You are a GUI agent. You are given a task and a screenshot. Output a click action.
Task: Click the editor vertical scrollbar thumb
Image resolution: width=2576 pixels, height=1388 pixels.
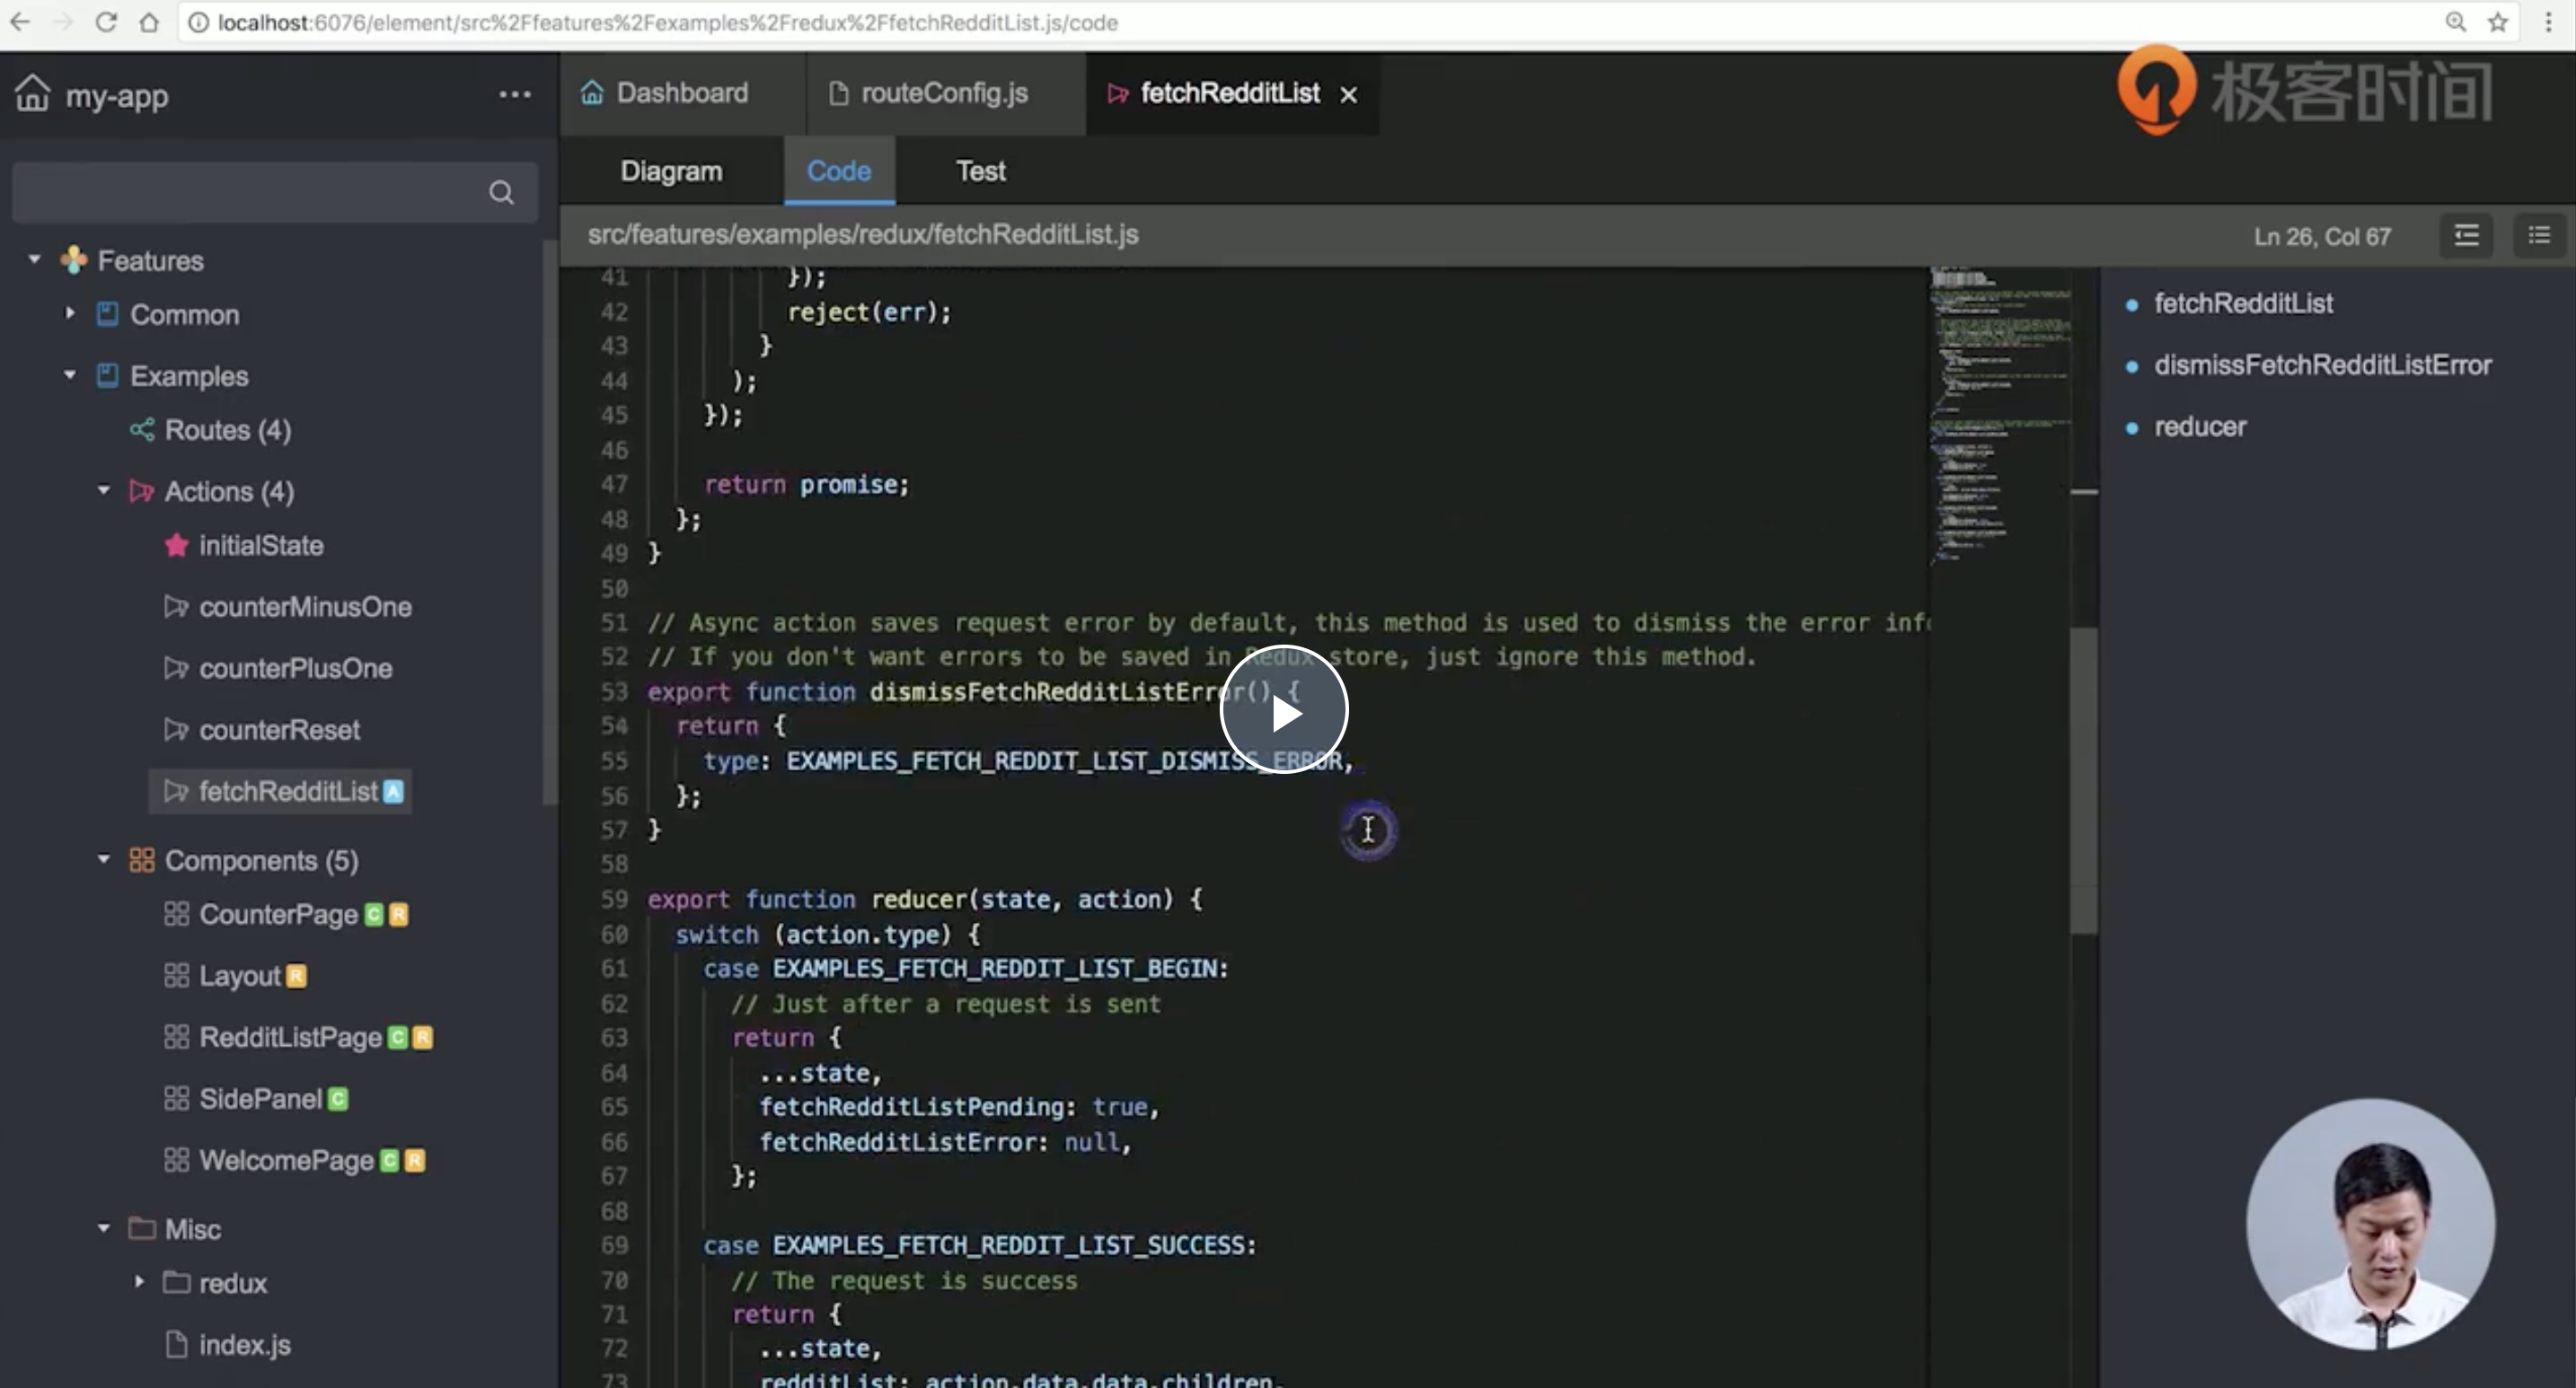(2083, 779)
